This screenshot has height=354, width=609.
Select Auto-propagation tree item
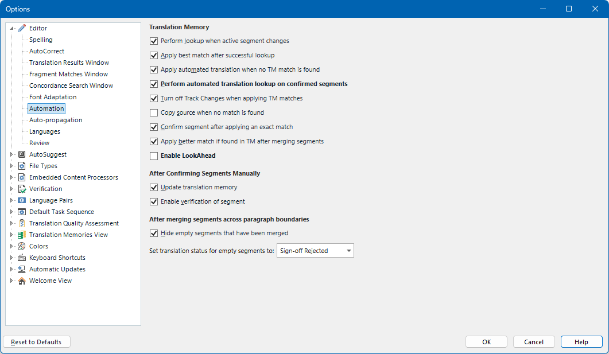(56, 120)
